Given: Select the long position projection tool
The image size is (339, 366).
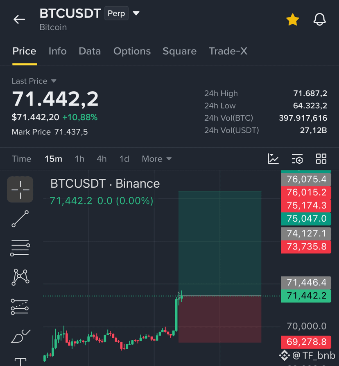Looking at the screenshot, I should click(x=20, y=307).
